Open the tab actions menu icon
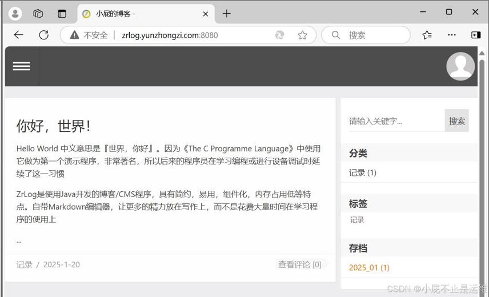This screenshot has width=489, height=297. (62, 13)
